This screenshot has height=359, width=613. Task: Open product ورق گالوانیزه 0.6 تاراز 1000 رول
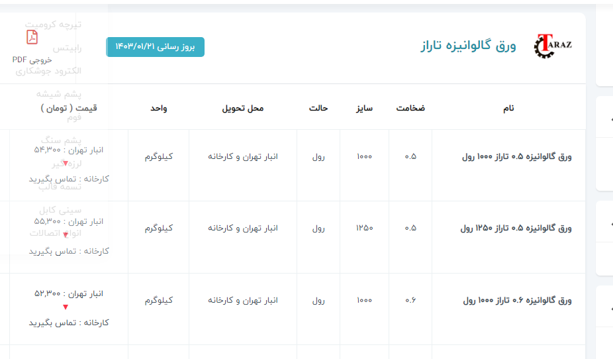(x=516, y=301)
